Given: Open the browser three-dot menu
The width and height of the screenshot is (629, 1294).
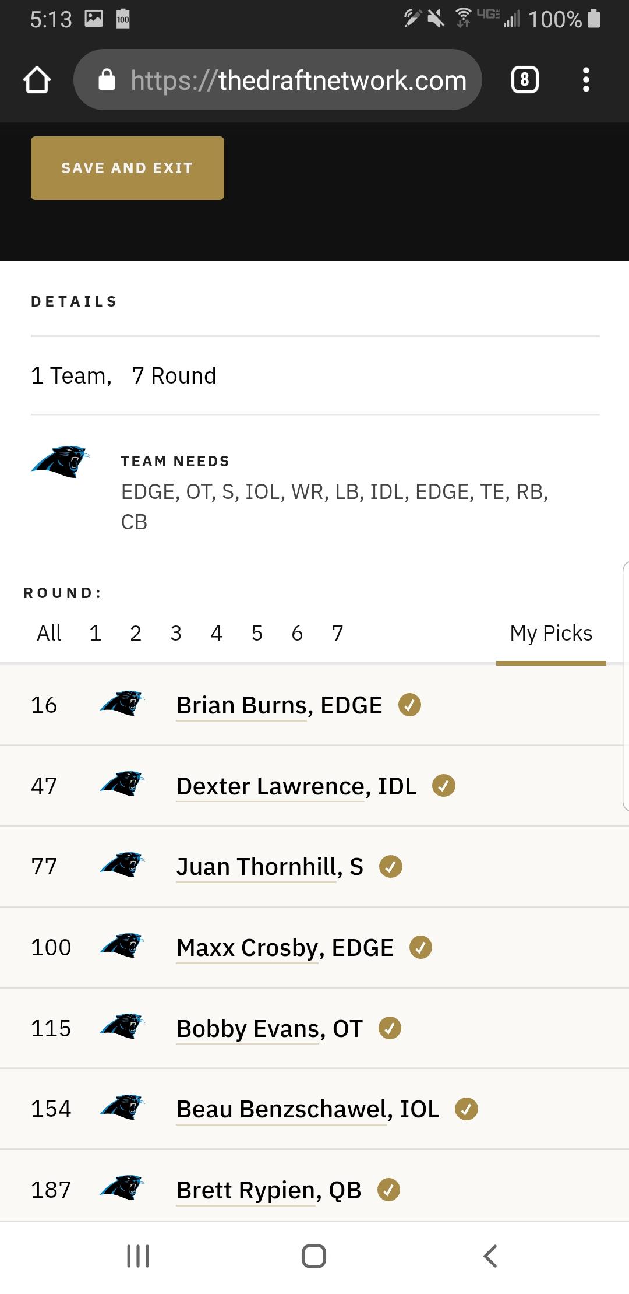Looking at the screenshot, I should pos(586,80).
